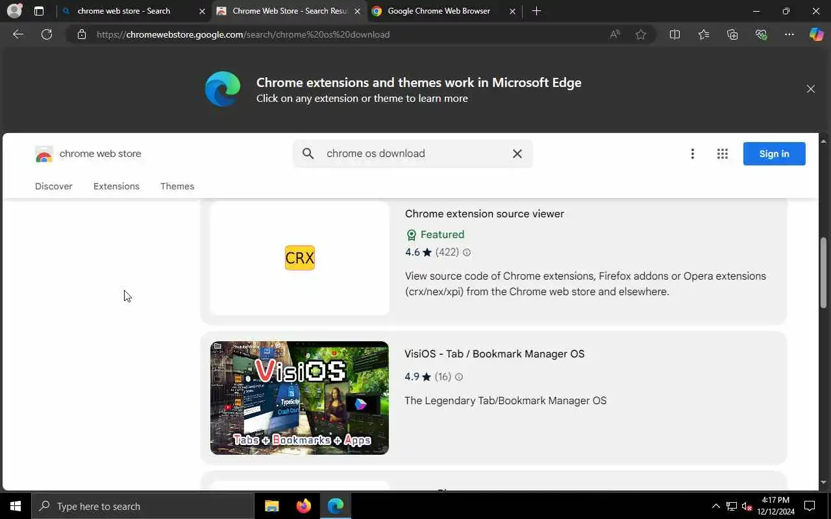This screenshot has height=519, width=831.
Task: View site information lock icon
Action: pyautogui.click(x=82, y=34)
